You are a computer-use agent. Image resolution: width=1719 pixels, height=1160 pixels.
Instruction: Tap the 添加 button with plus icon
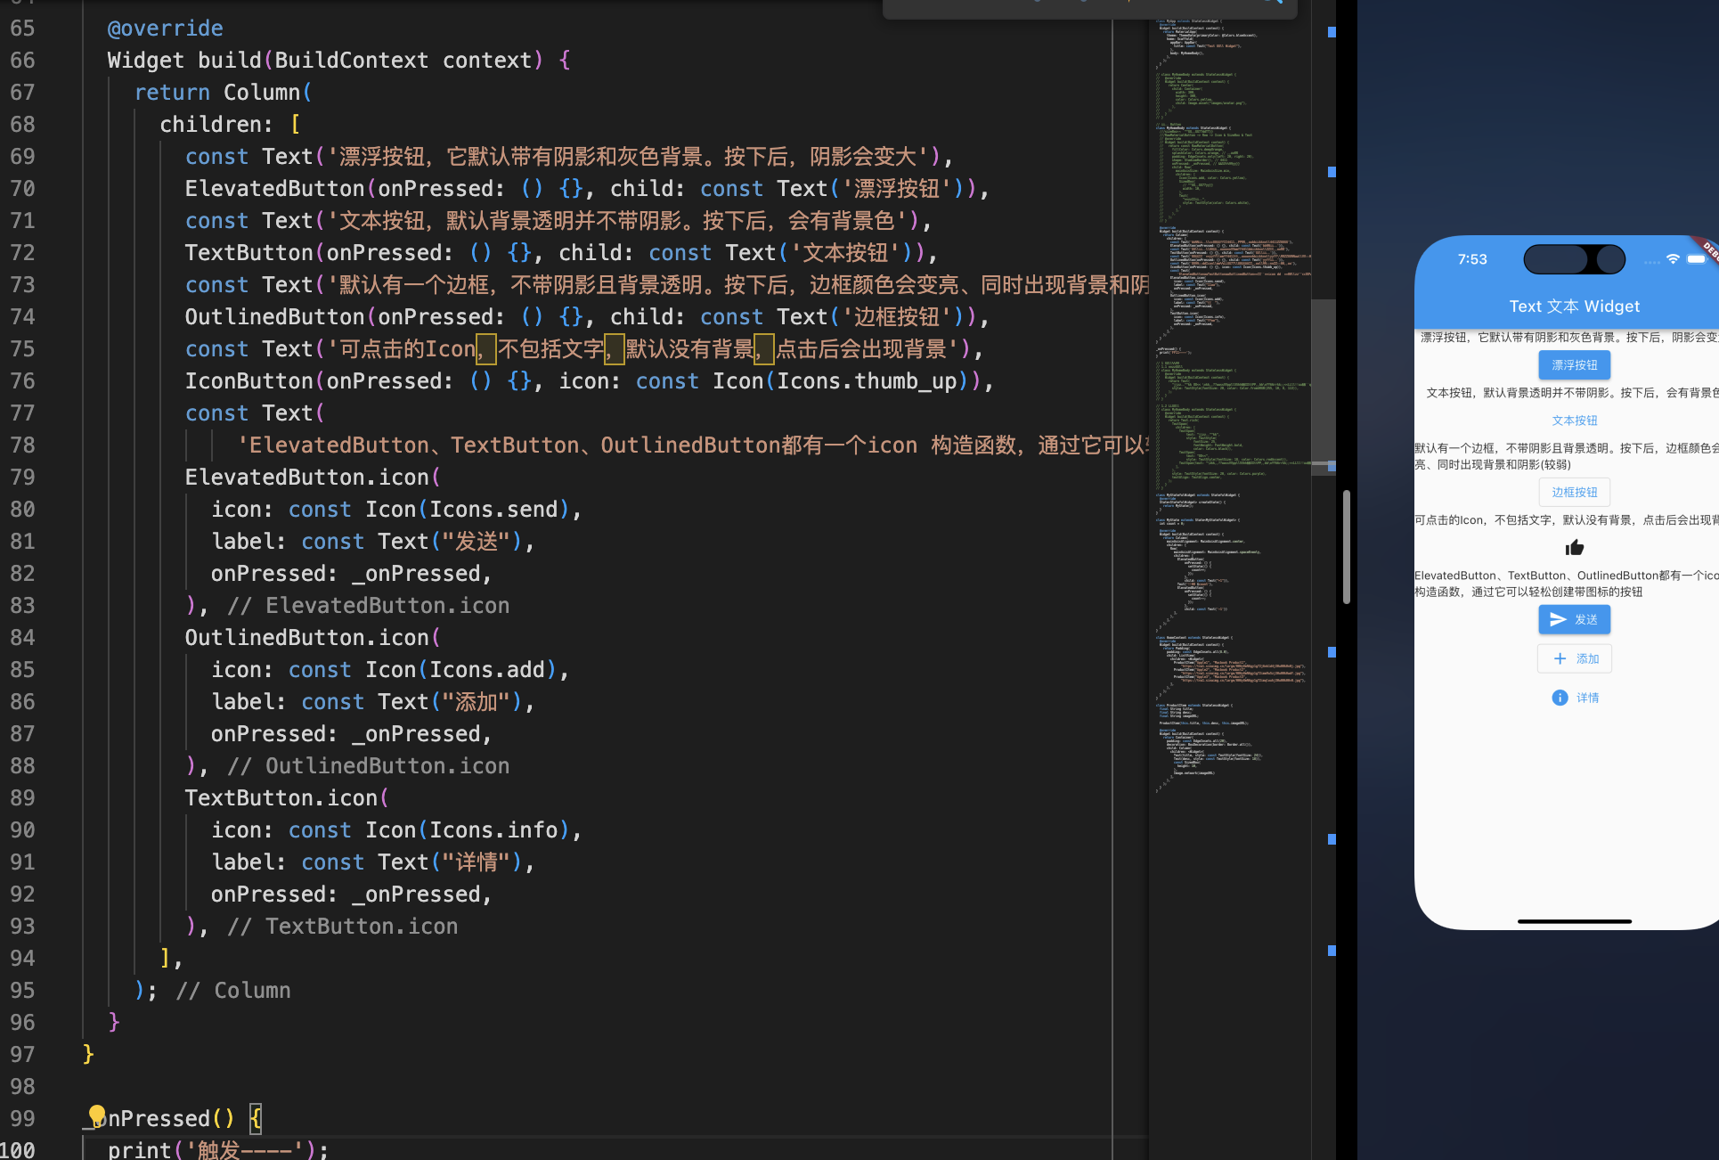pos(1574,658)
